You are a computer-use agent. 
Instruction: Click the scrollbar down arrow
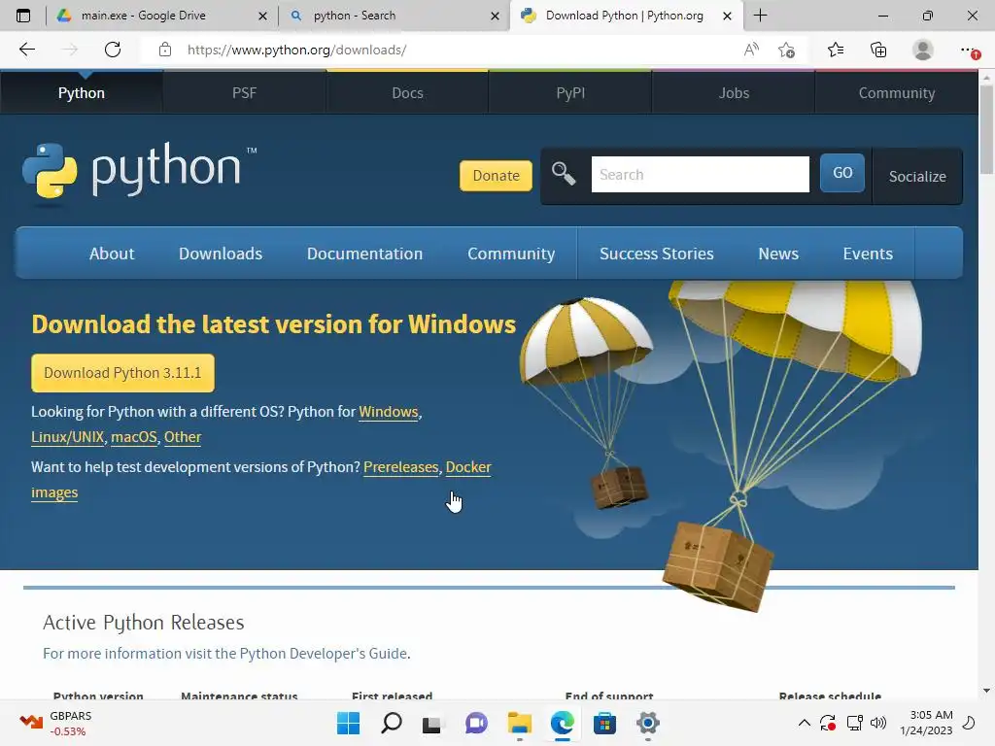click(x=986, y=691)
